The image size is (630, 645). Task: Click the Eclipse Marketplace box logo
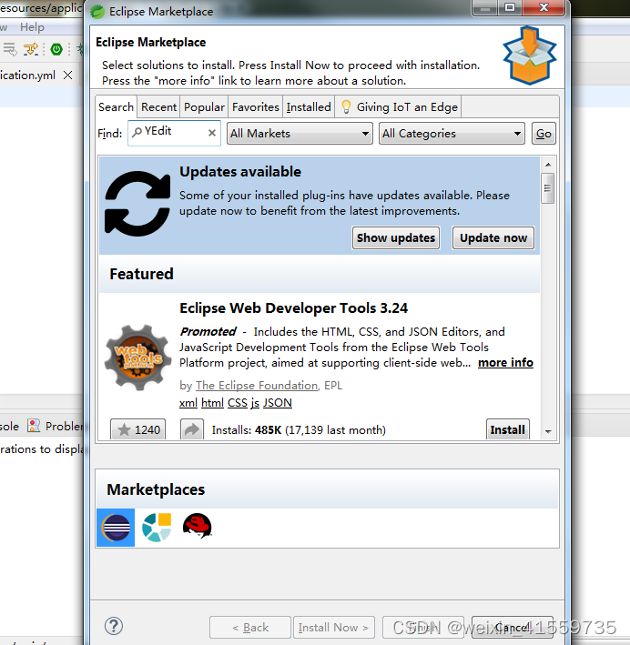[530, 55]
